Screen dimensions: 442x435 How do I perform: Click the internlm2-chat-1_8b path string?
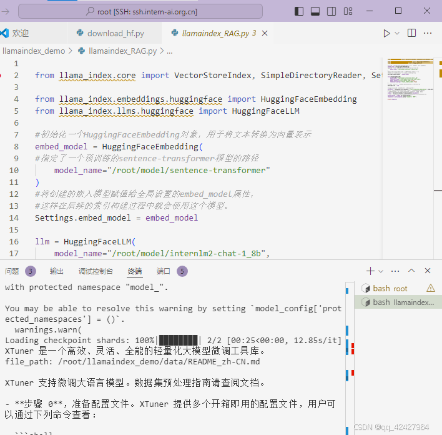tap(186, 254)
